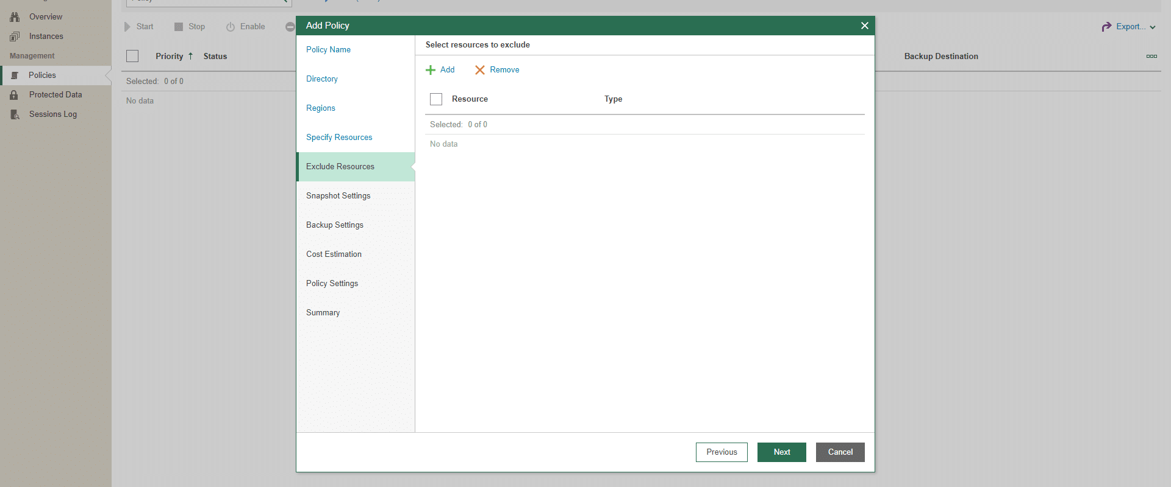Click the Add resource label
Viewport: 1171px width, 487px height.
pos(448,70)
